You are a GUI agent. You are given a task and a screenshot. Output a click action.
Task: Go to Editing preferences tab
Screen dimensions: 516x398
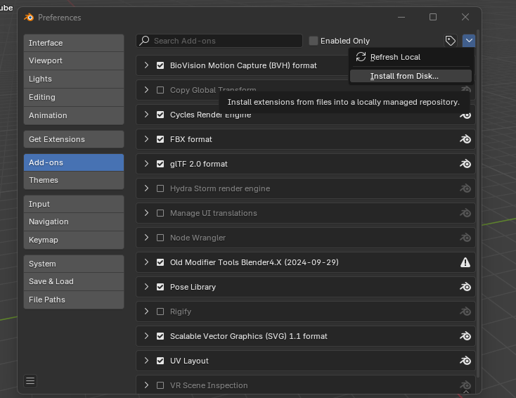point(74,97)
